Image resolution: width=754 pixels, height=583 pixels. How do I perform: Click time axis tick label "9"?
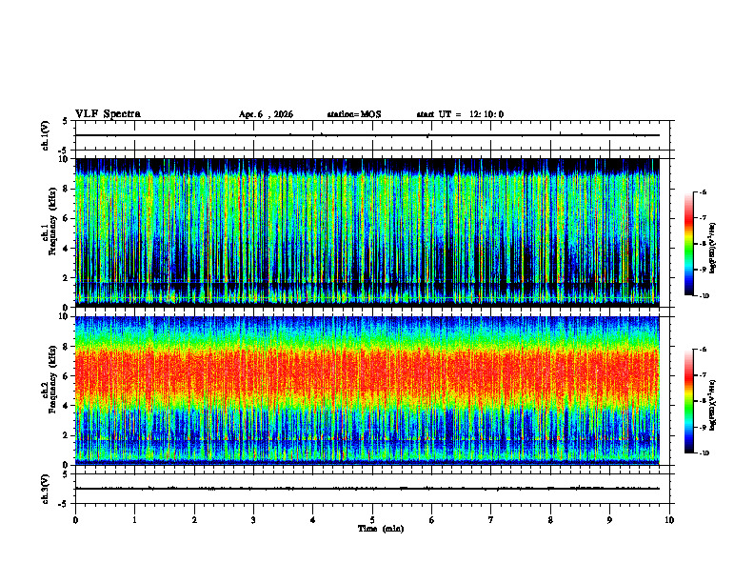(609, 520)
